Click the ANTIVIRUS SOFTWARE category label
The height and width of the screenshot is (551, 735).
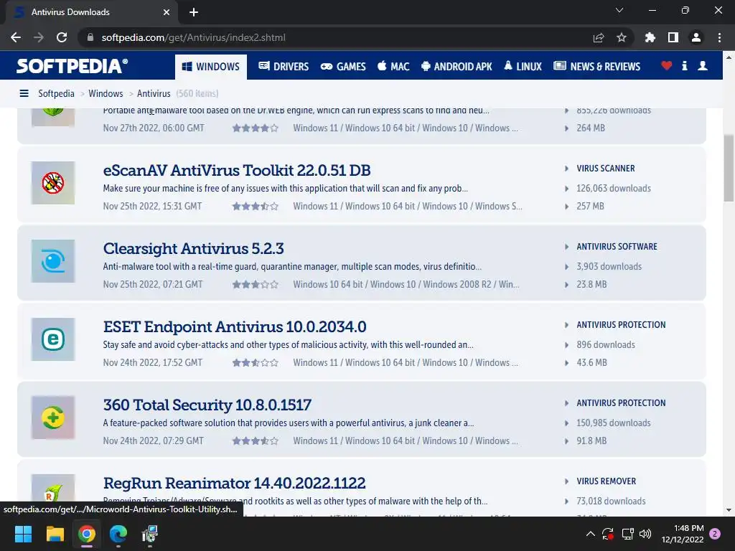(x=617, y=247)
